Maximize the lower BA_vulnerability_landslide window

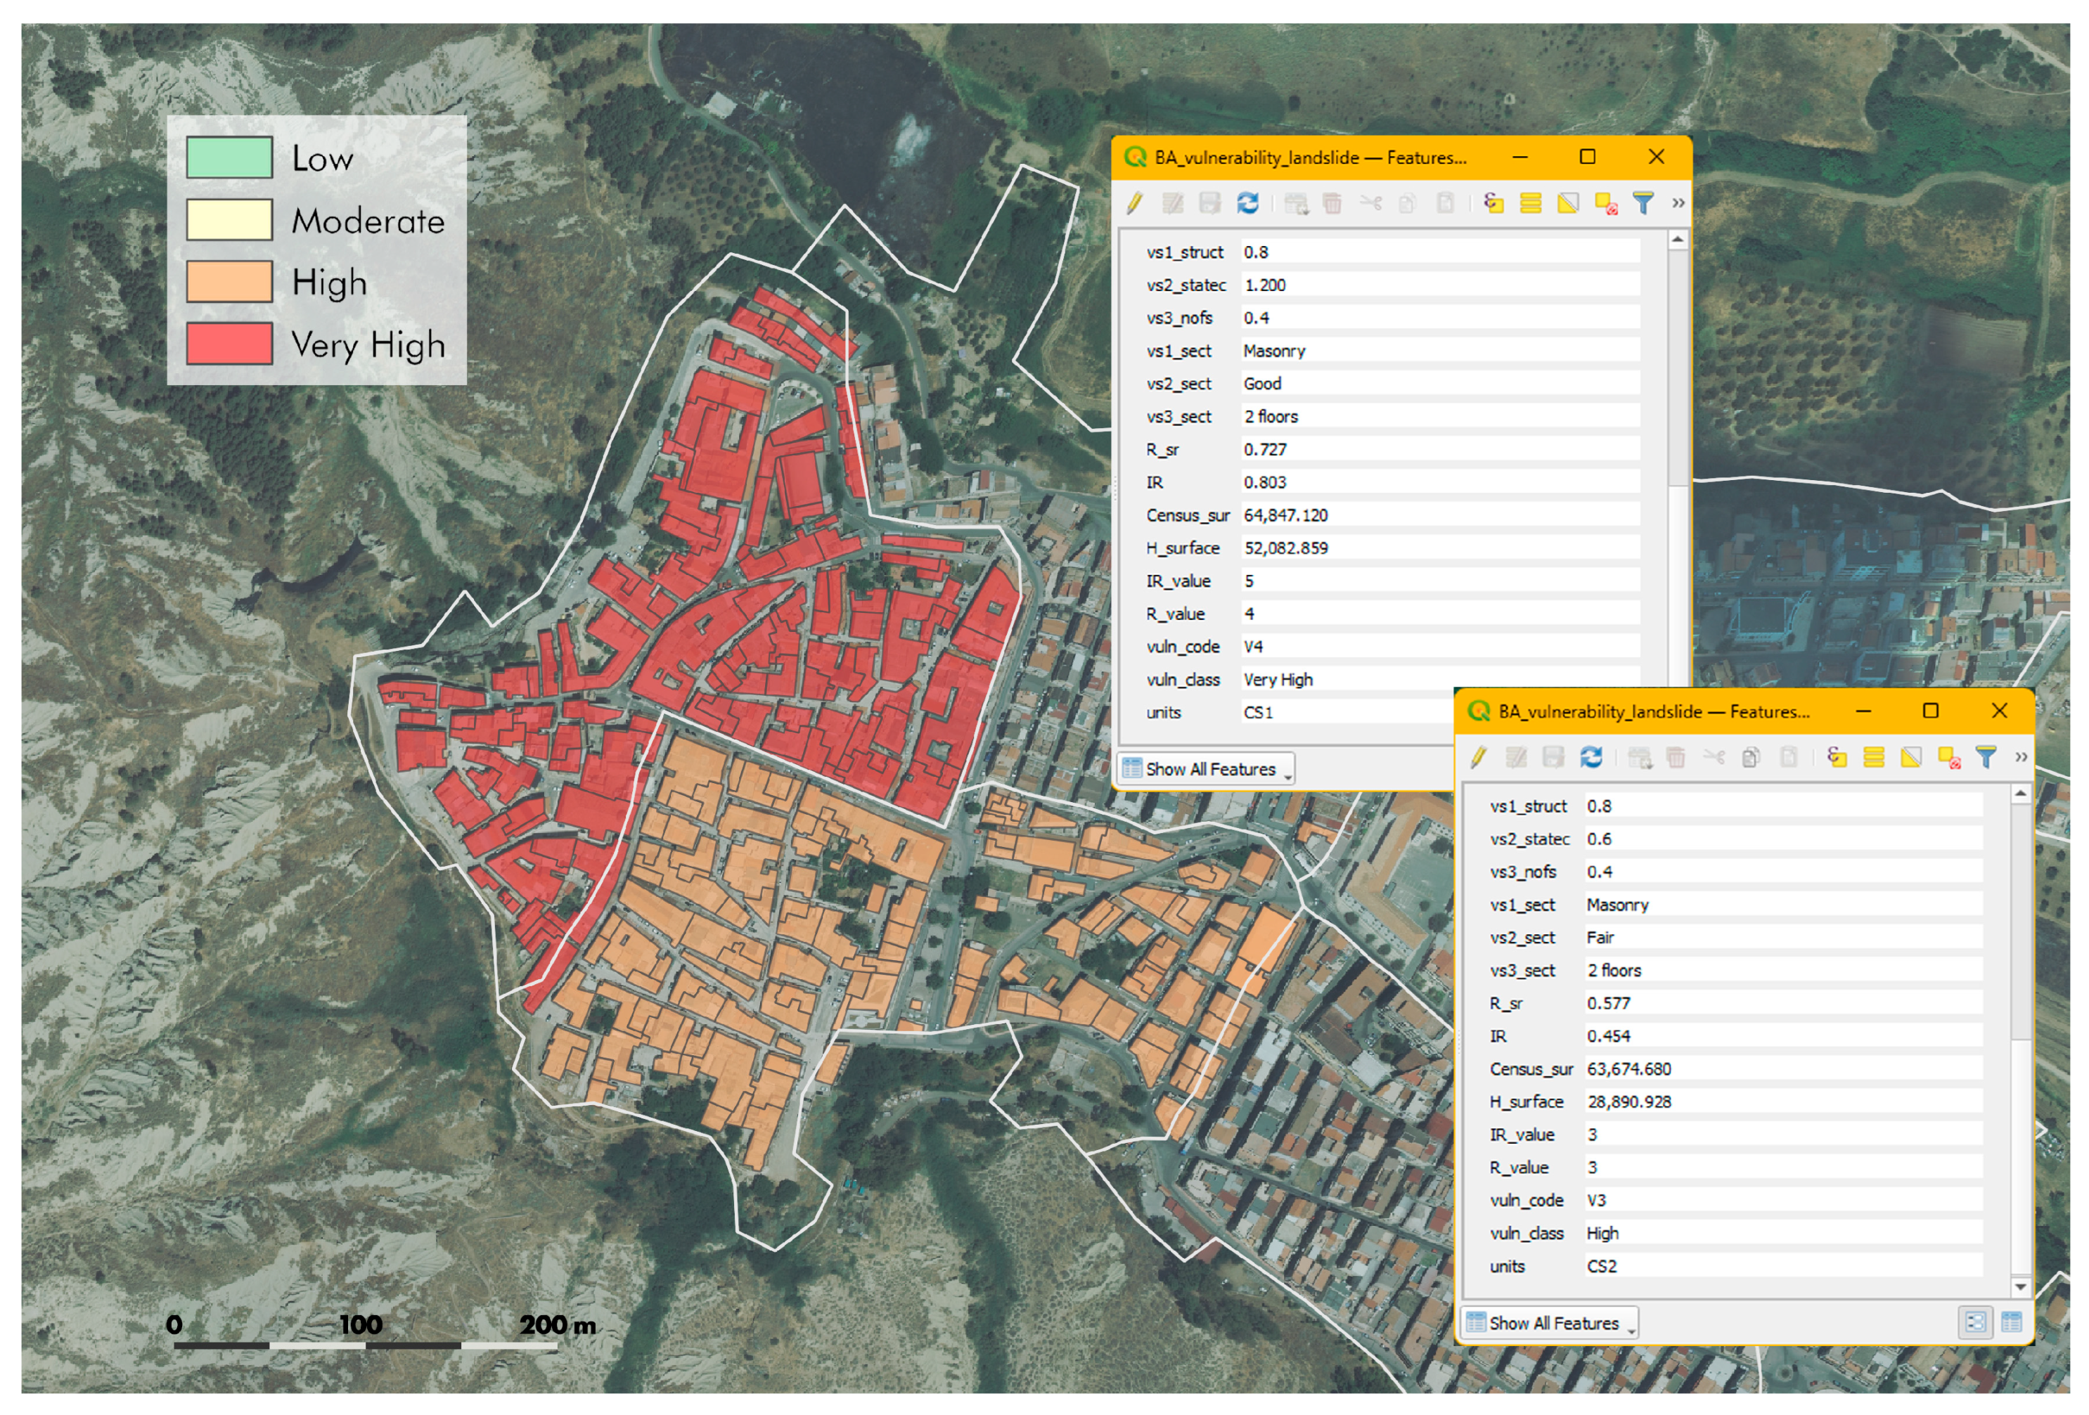pyautogui.click(x=1930, y=711)
